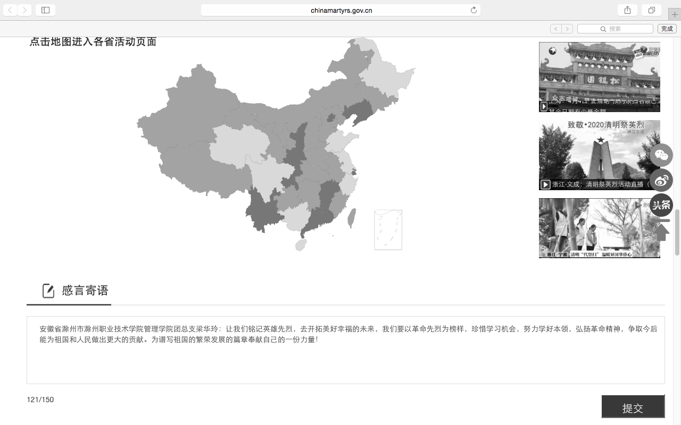Click the chinamartyrs.gov.cn address bar
681x425 pixels.
340,10
